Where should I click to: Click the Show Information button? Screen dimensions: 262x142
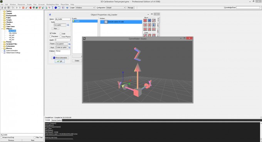point(60,58)
